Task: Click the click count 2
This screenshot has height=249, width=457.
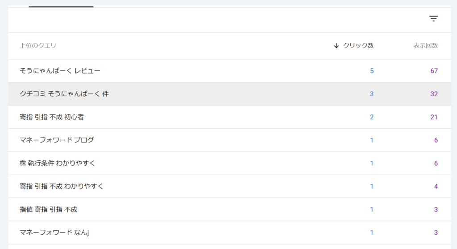Action: pos(372,117)
